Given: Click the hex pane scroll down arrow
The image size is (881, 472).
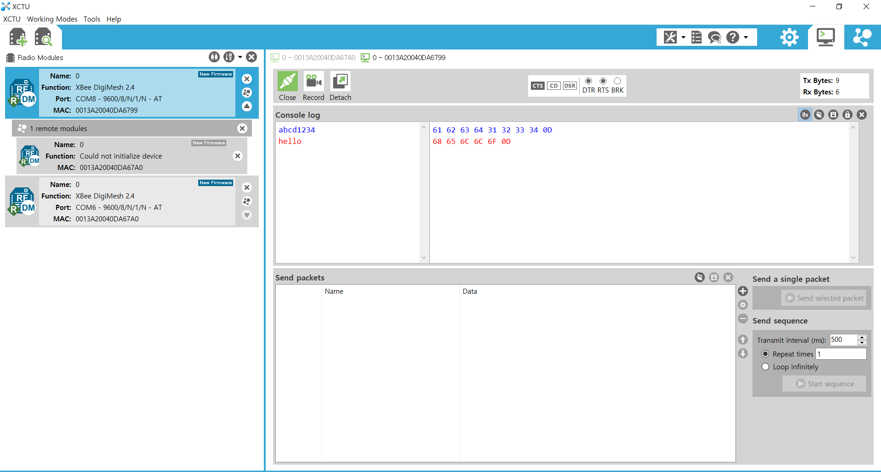Looking at the screenshot, I should tap(853, 258).
